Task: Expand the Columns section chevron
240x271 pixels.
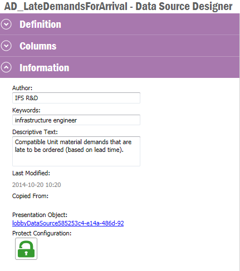Action: pyautogui.click(x=6, y=46)
